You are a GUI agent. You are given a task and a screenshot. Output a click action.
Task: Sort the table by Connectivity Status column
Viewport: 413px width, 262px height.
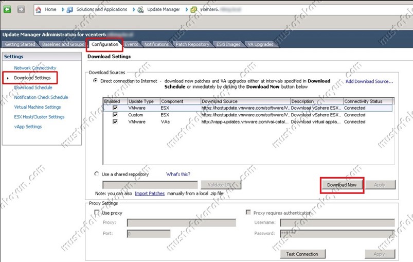click(x=368, y=101)
